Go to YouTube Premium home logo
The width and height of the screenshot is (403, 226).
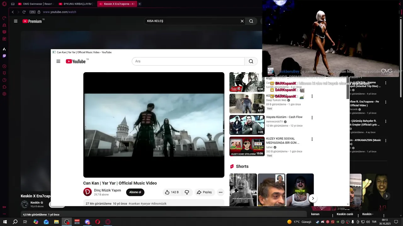[x=32, y=21]
